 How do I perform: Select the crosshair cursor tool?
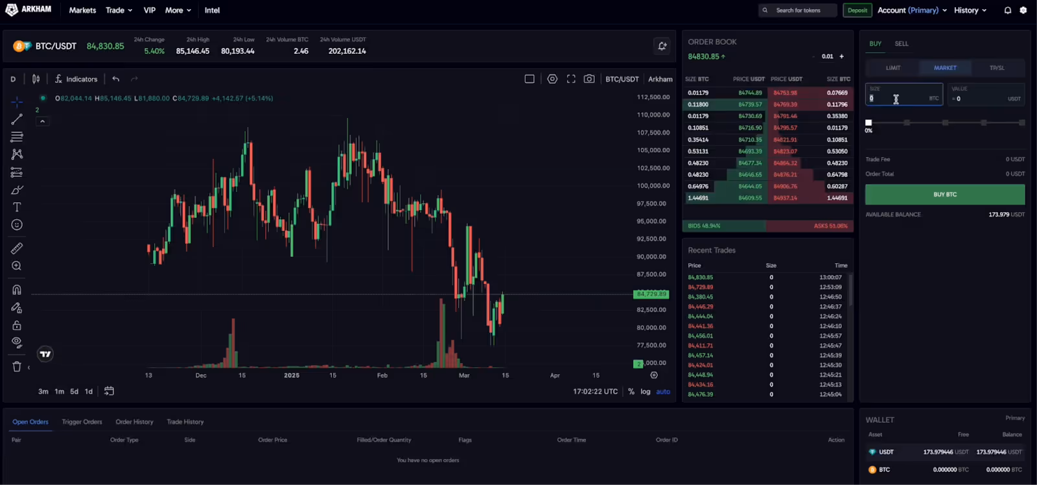pos(17,101)
